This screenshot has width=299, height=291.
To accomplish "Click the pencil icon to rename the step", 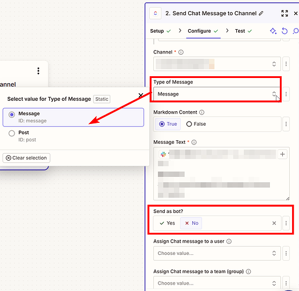I will tap(261, 13).
